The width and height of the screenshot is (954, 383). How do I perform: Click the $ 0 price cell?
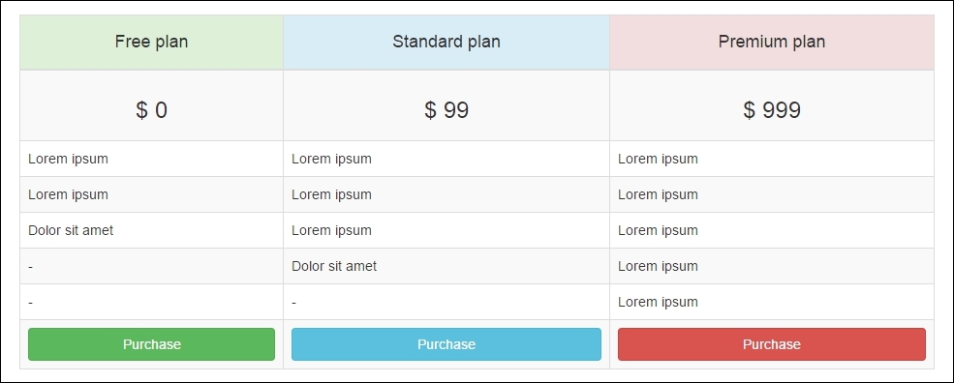151,105
